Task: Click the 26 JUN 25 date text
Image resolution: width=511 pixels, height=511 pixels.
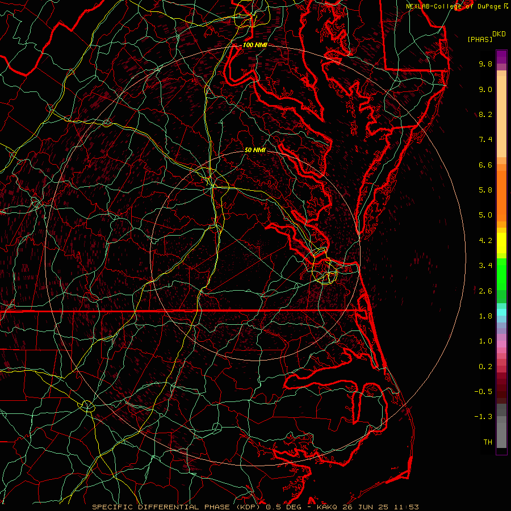Action: 365,507
